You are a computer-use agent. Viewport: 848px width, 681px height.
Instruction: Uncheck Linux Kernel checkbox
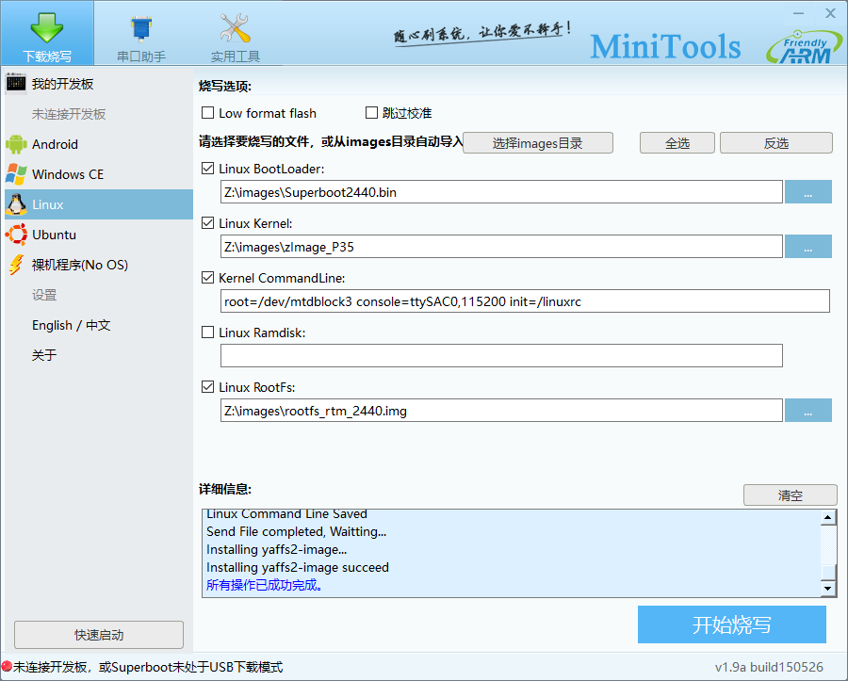207,222
